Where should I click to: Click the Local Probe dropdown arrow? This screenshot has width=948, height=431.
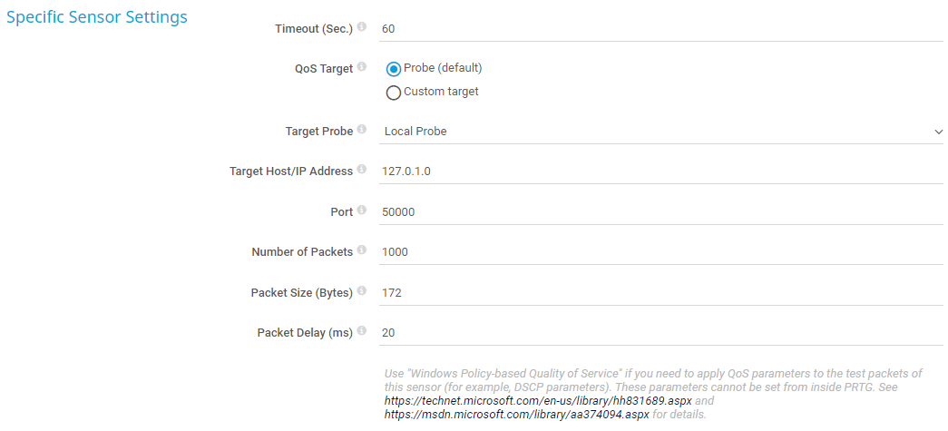(938, 132)
